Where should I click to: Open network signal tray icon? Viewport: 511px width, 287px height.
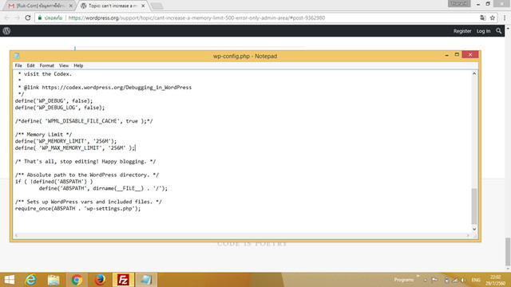click(455, 280)
